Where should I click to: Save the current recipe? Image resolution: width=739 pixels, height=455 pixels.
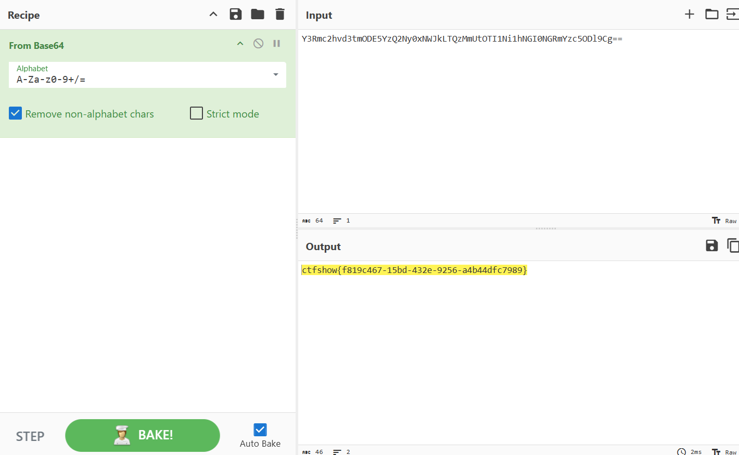236,15
